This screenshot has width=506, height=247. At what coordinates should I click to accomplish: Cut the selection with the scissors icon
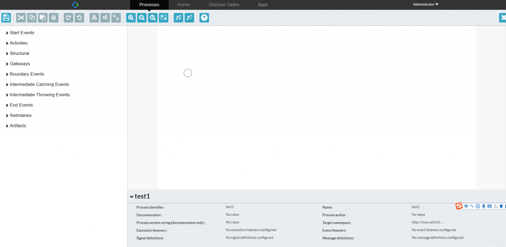point(21,18)
